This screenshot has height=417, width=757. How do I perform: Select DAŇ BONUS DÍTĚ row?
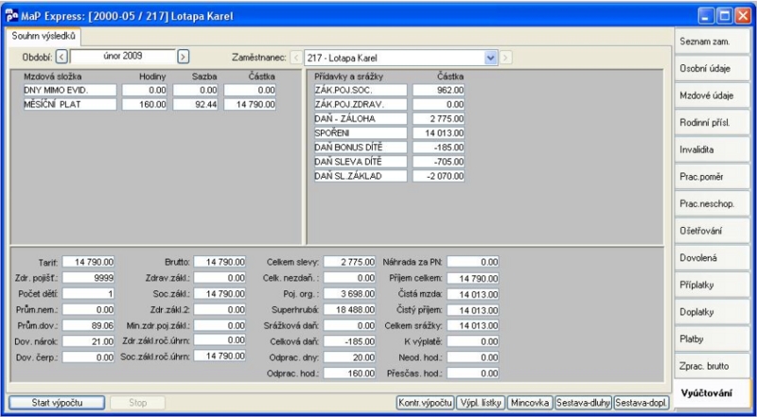389,148
